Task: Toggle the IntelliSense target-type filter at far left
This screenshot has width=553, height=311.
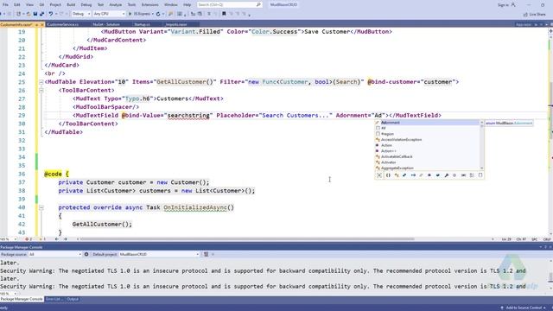Action: coord(379,175)
